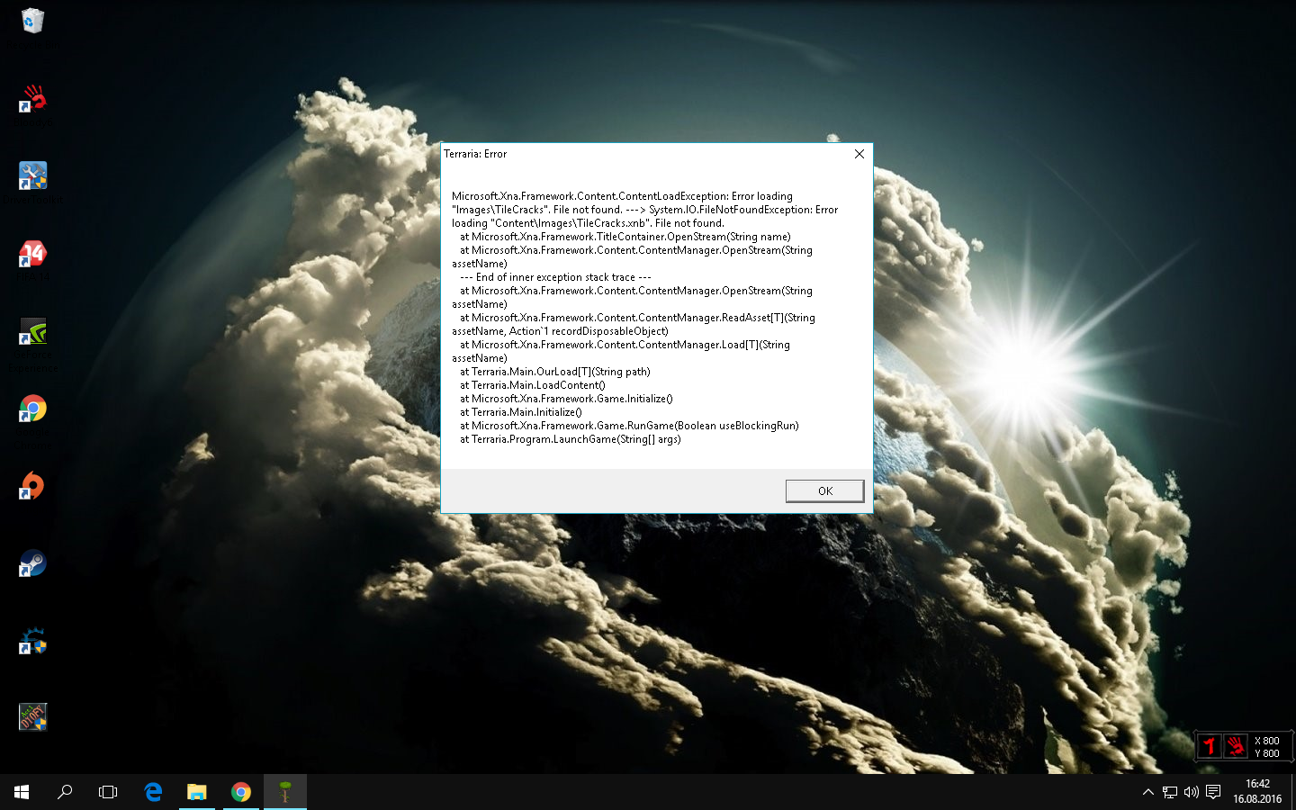The height and width of the screenshot is (810, 1296).
Task: Select the Steam desktop shortcut
Action: pos(32,563)
